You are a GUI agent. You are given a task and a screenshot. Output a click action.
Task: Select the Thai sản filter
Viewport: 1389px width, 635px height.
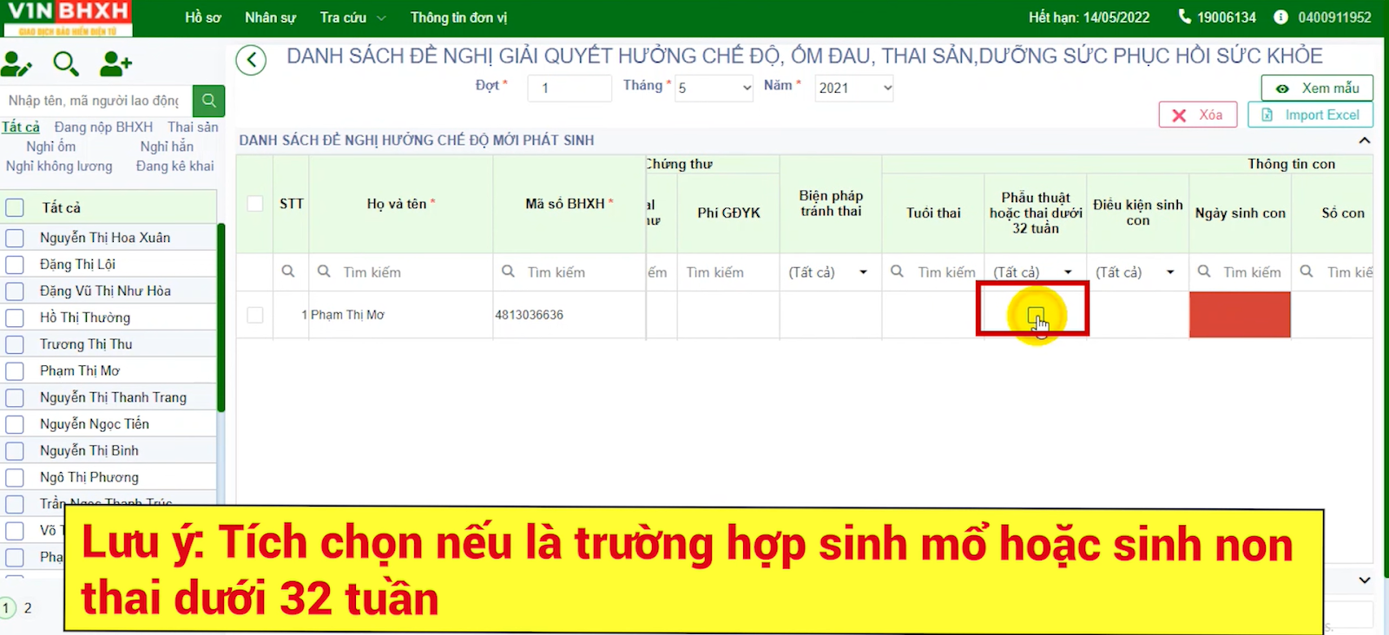click(x=193, y=127)
